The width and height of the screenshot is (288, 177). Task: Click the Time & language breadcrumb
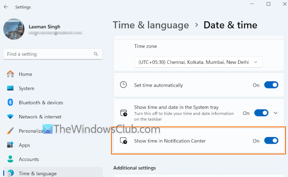pyautogui.click(x=151, y=25)
